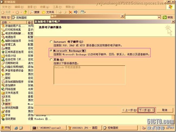Click the copy to folder toolbar icon
Screen dimensions: 176x132
[65, 12]
